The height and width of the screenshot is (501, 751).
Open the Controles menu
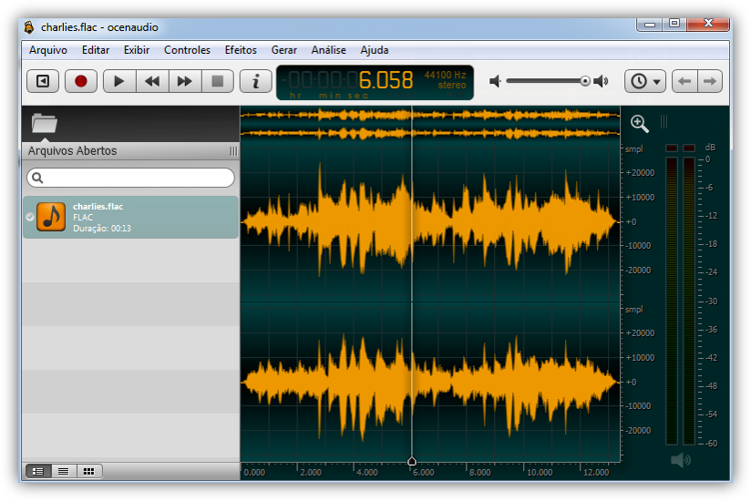tap(187, 50)
